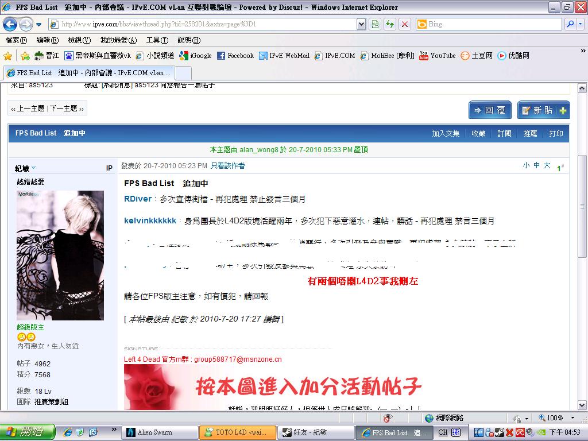This screenshot has height=441, width=588.
Task: Click the IP link beside author name
Action: click(x=109, y=168)
